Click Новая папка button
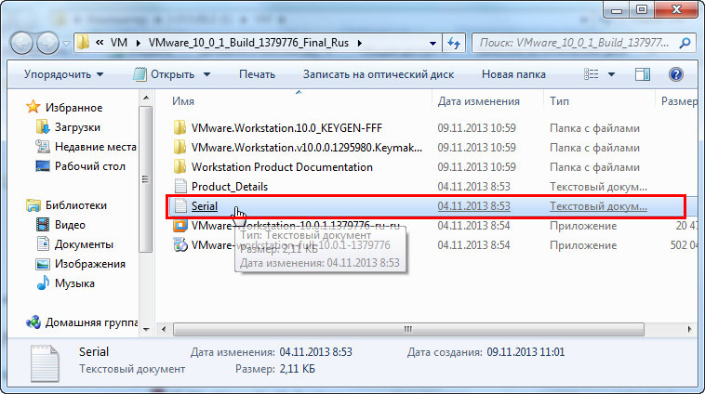 coord(513,74)
